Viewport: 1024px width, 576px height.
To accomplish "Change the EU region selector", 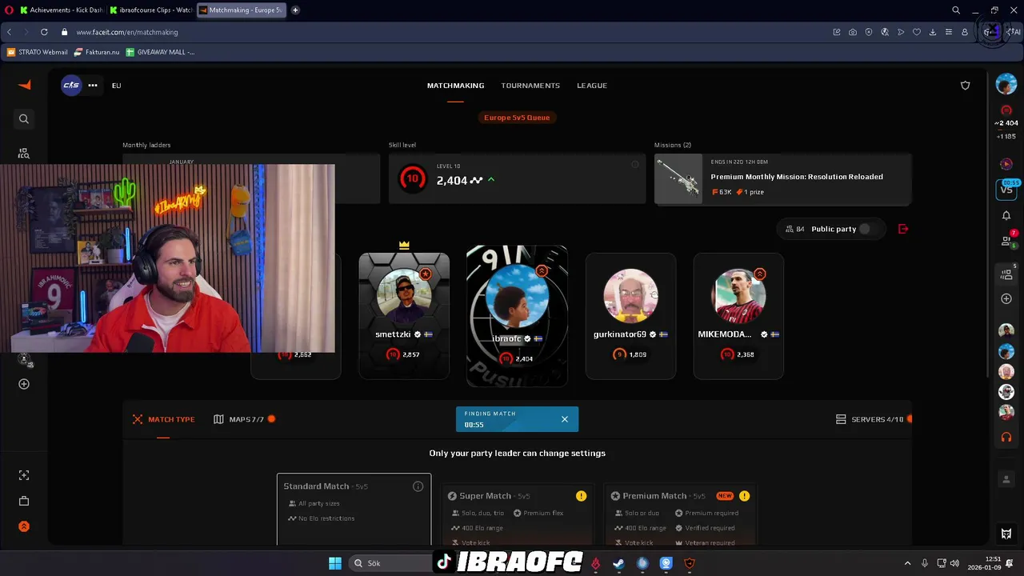I will (116, 86).
